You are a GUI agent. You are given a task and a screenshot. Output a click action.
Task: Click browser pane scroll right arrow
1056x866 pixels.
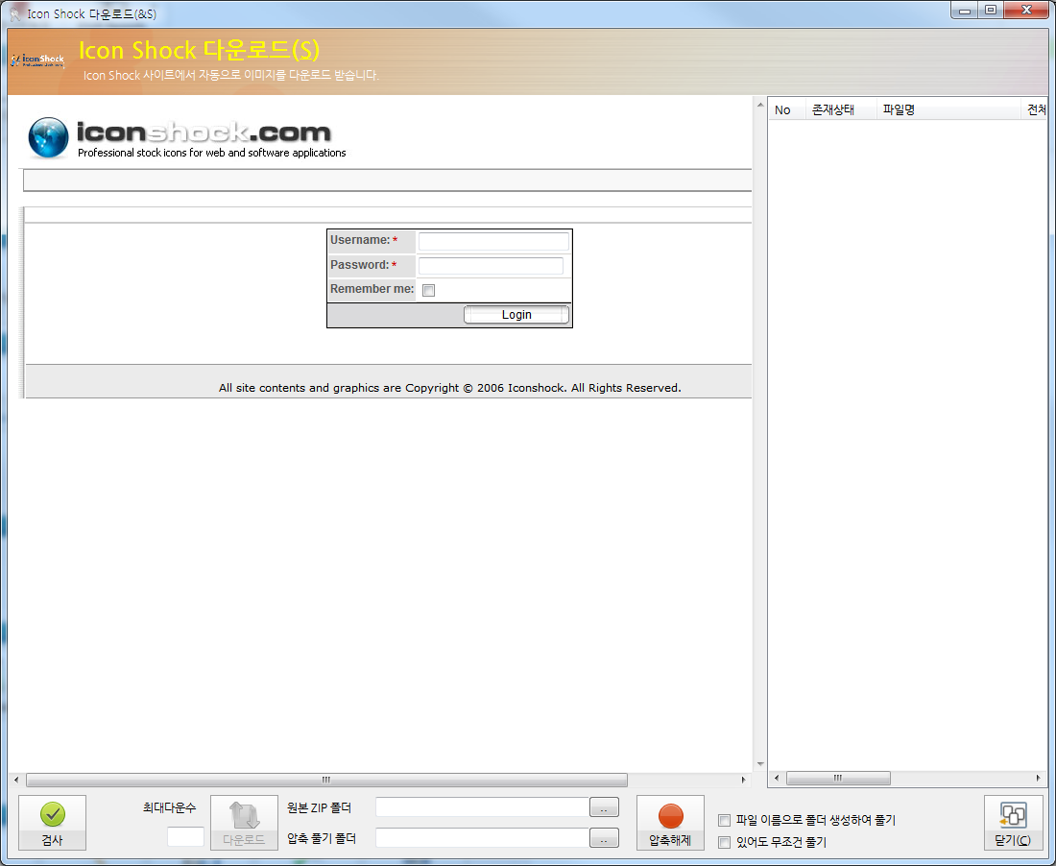coord(743,780)
